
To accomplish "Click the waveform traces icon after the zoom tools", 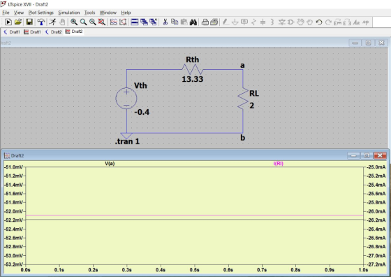I will tap(113, 22).
